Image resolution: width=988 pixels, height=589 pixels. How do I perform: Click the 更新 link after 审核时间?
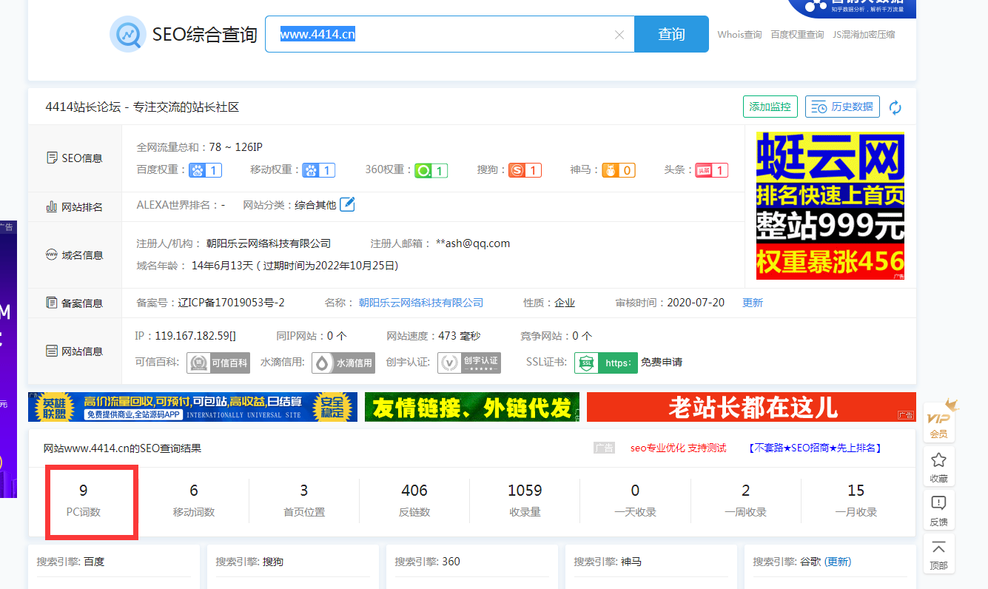tap(753, 303)
